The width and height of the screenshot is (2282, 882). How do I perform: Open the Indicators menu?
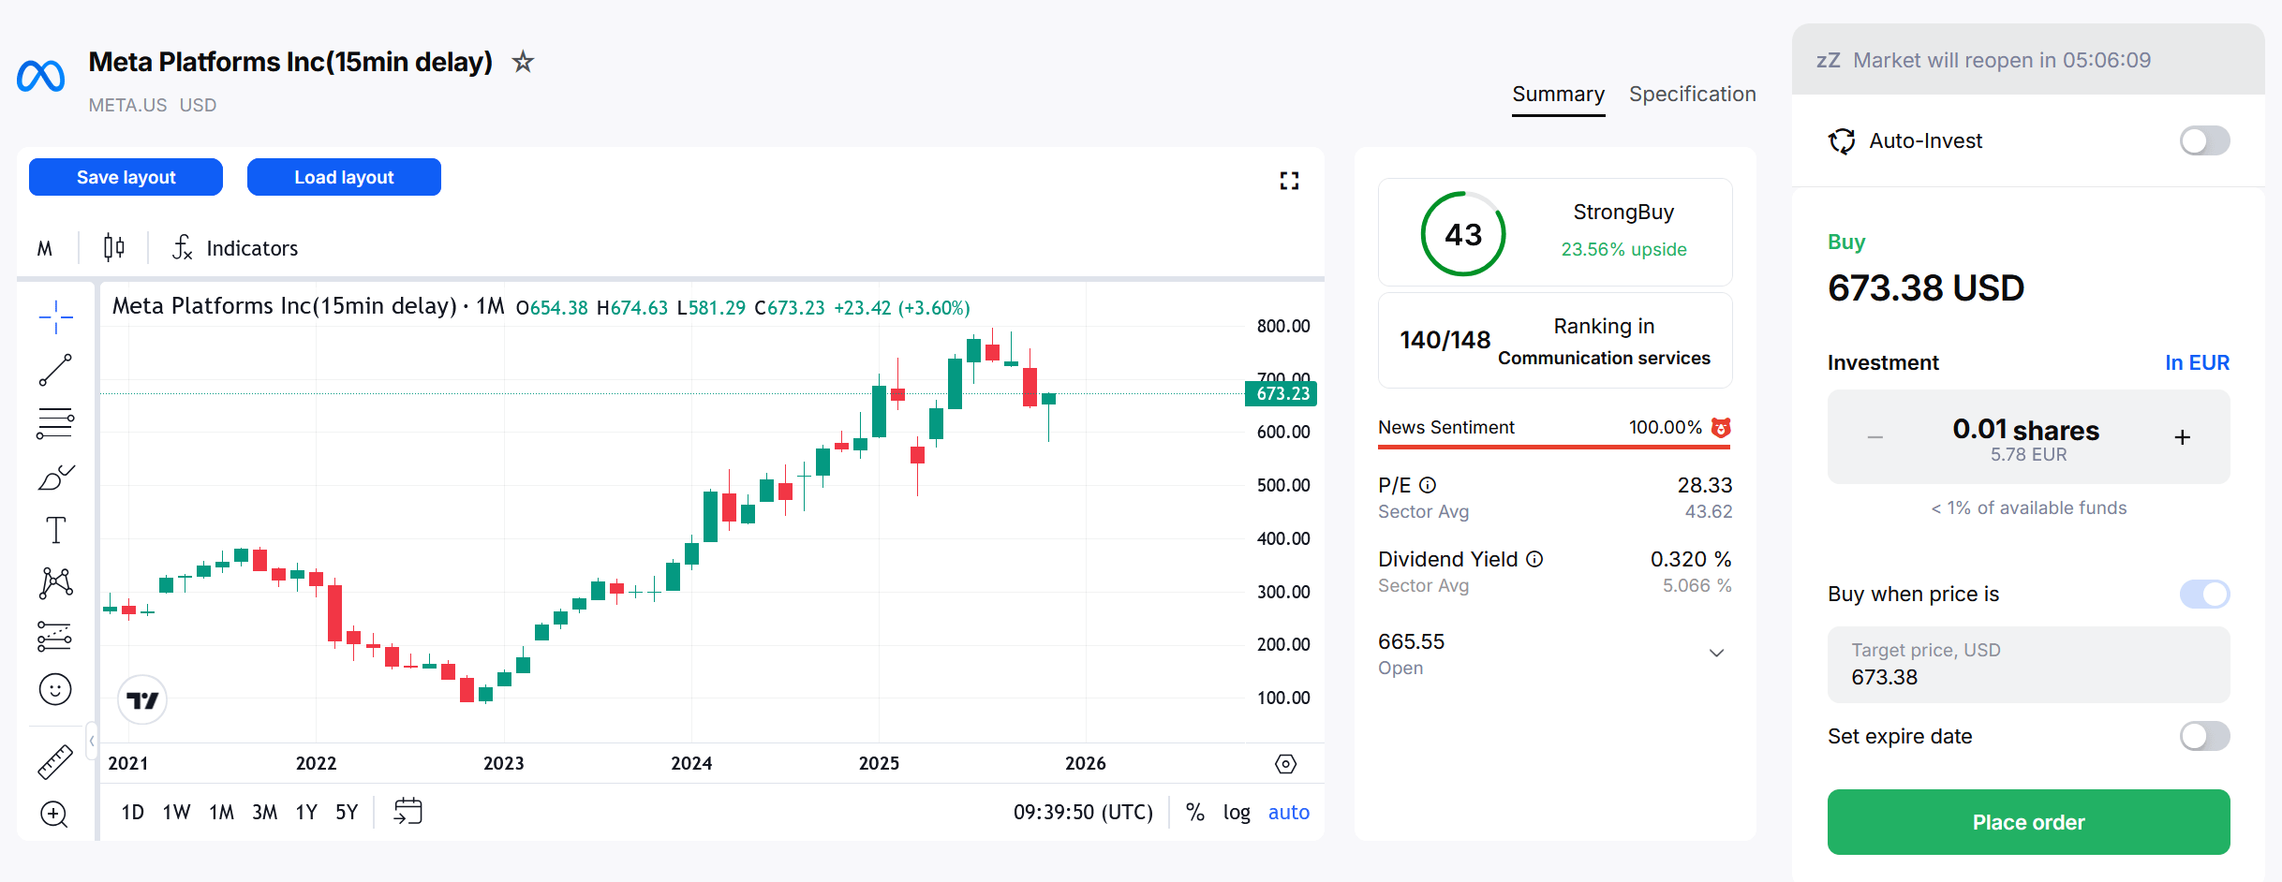tap(235, 248)
